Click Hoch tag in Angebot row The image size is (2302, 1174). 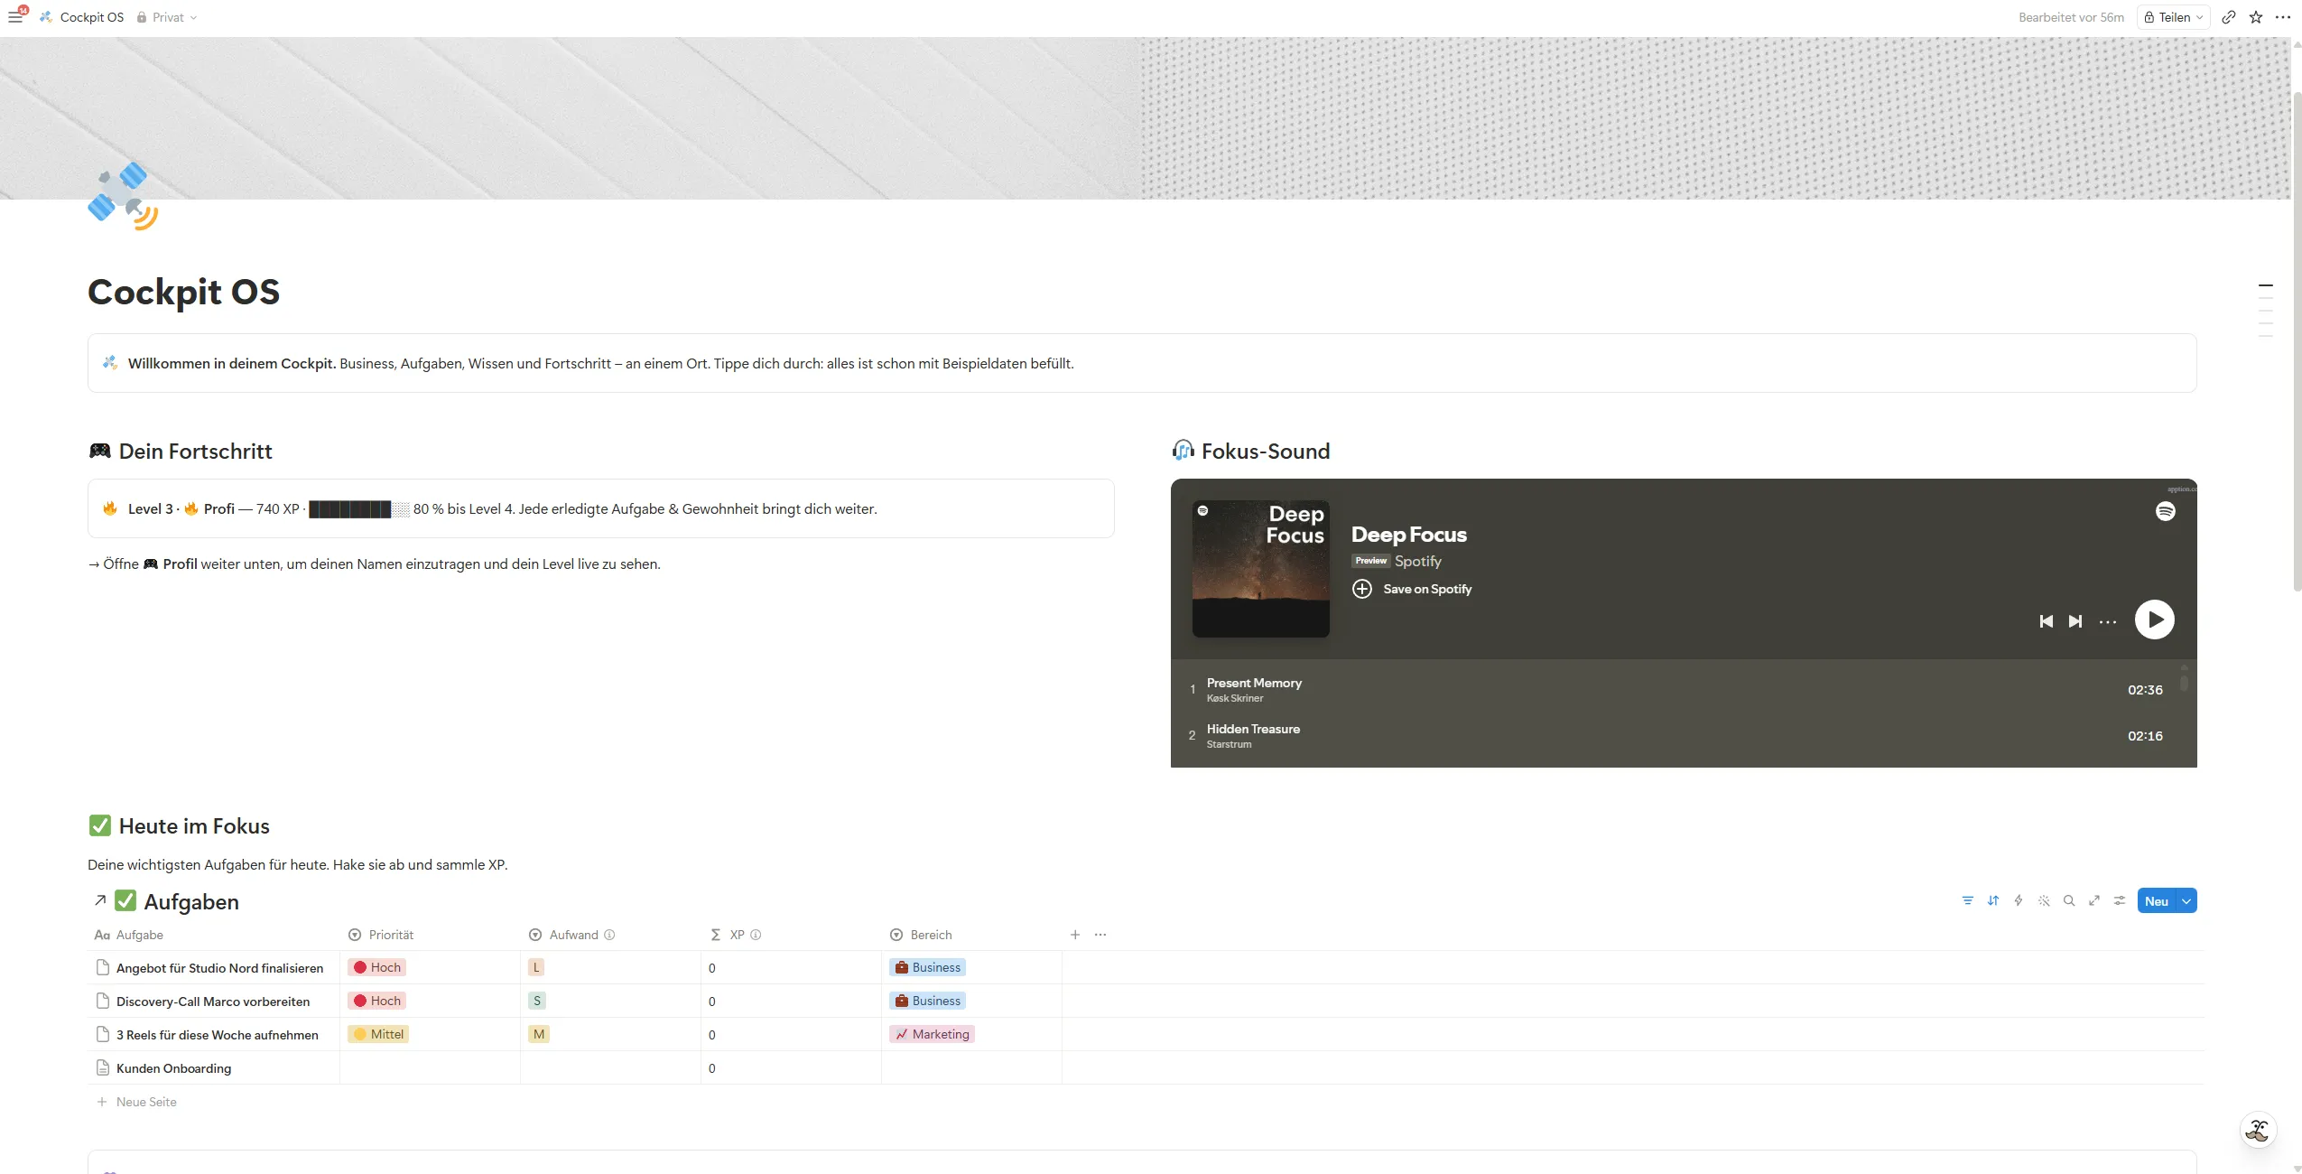[x=377, y=967]
